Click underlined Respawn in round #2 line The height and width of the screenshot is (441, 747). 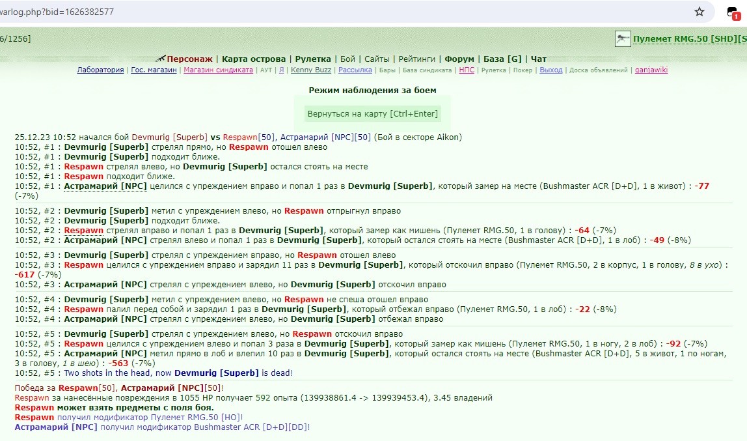coord(83,231)
